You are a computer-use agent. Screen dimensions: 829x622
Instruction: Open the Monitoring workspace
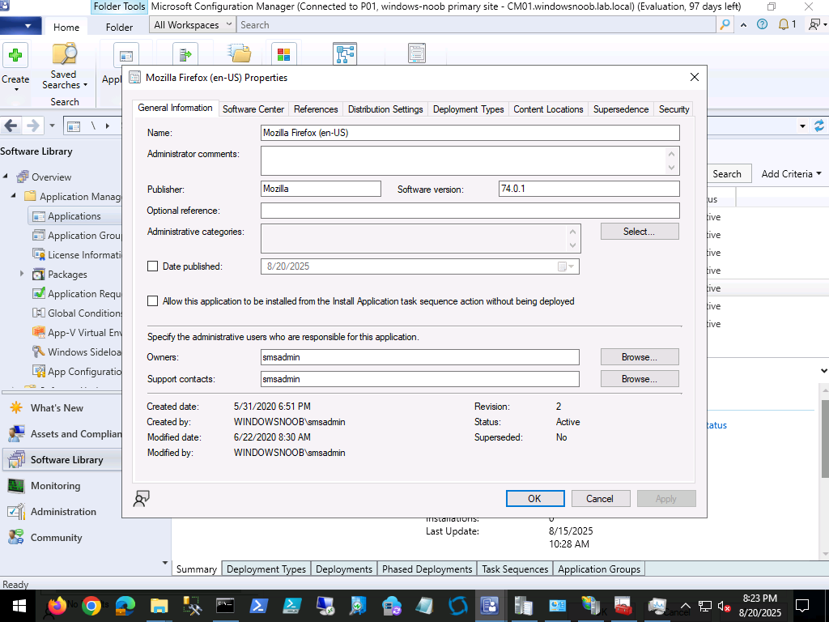tap(44, 486)
